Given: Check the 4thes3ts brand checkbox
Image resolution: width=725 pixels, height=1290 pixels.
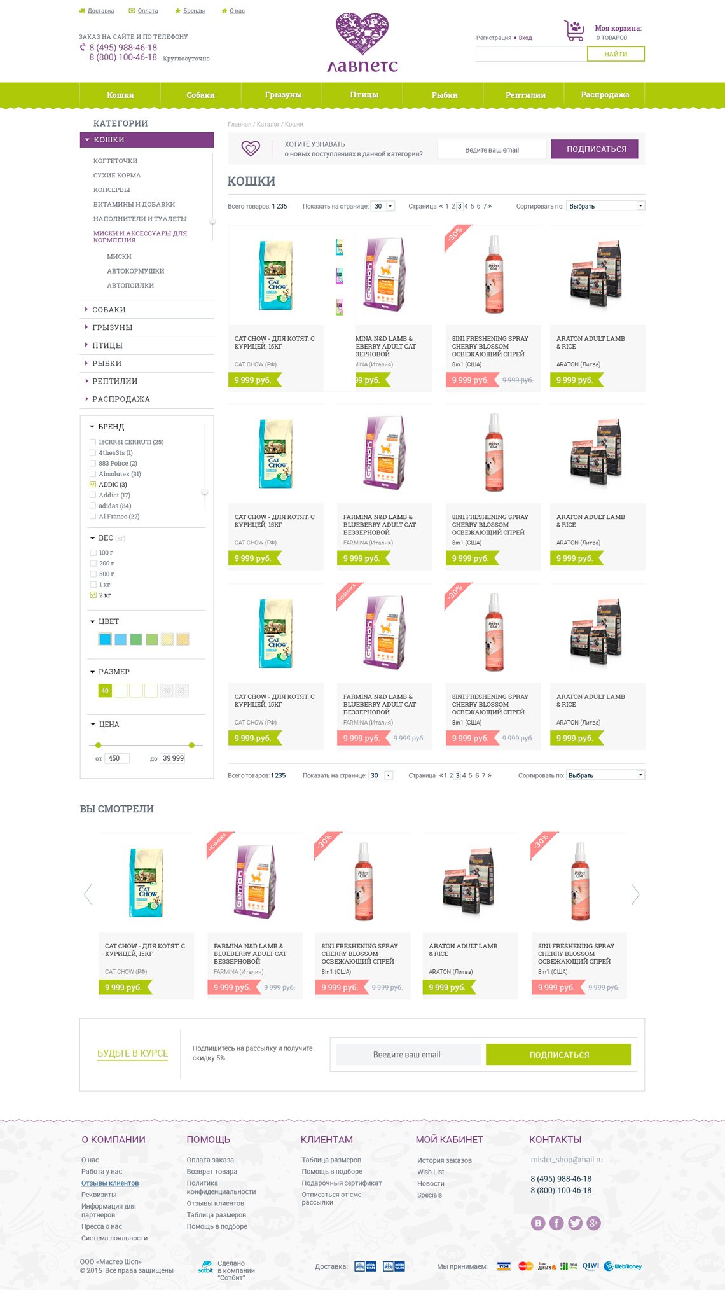Looking at the screenshot, I should click(x=93, y=453).
